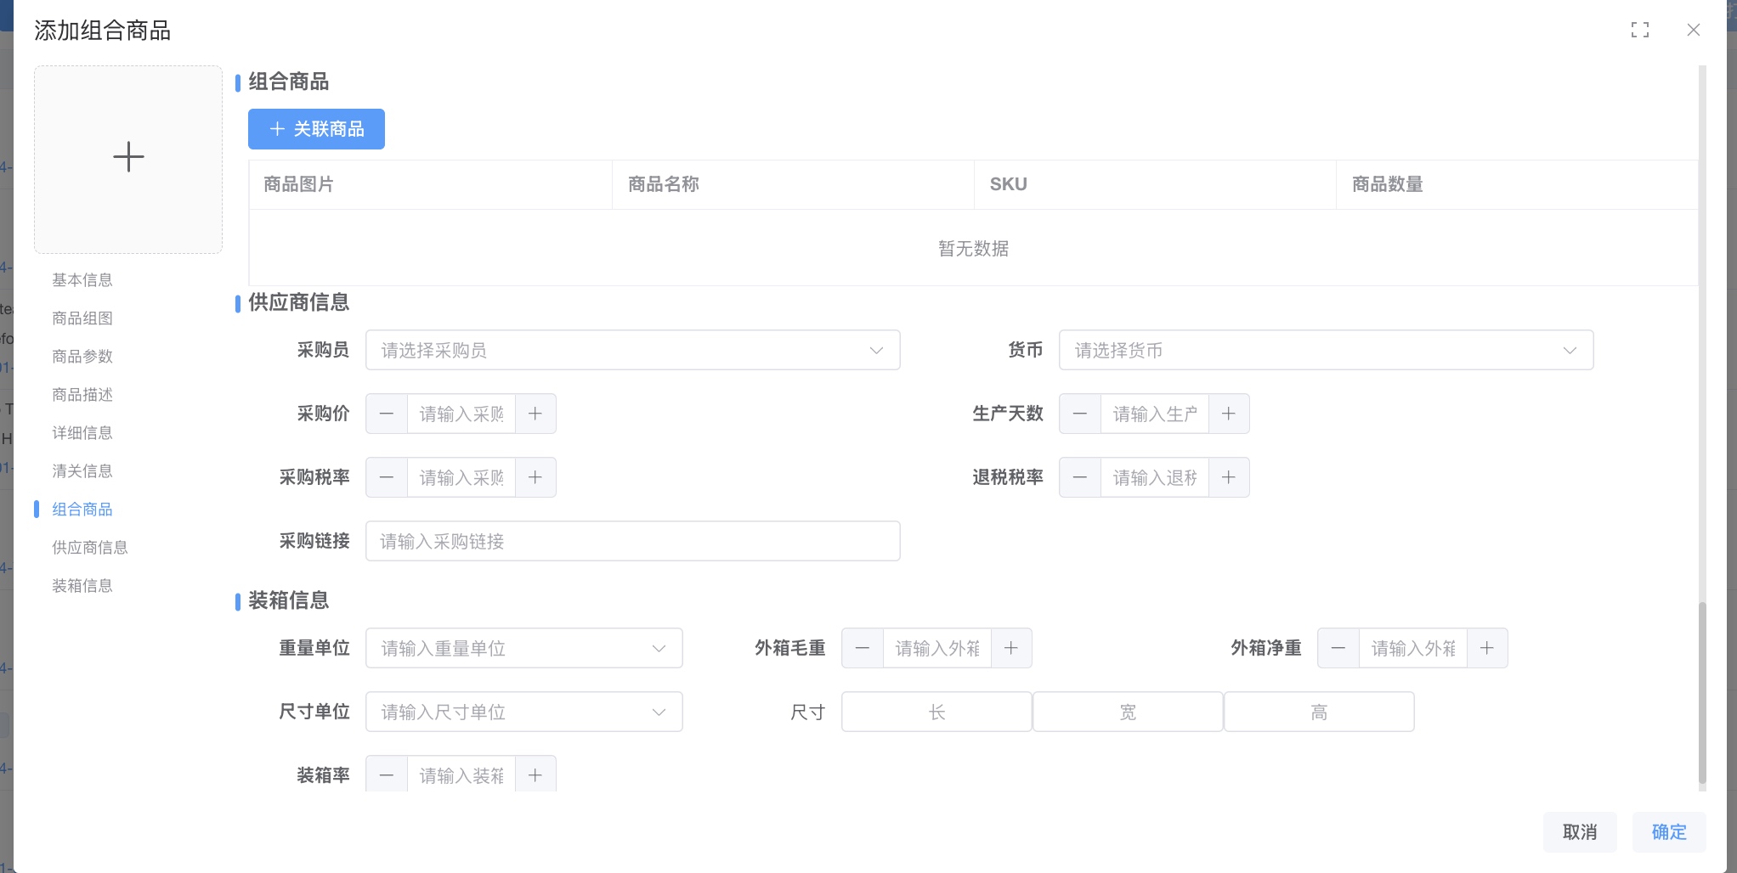Screen dimensions: 1737x873
Task: Increase 采购价 with the plus stepper
Action: coord(535,414)
